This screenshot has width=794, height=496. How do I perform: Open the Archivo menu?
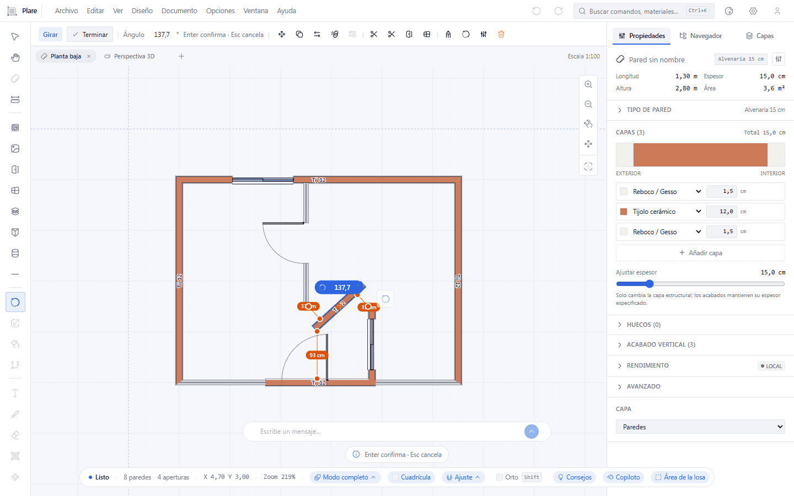click(67, 11)
